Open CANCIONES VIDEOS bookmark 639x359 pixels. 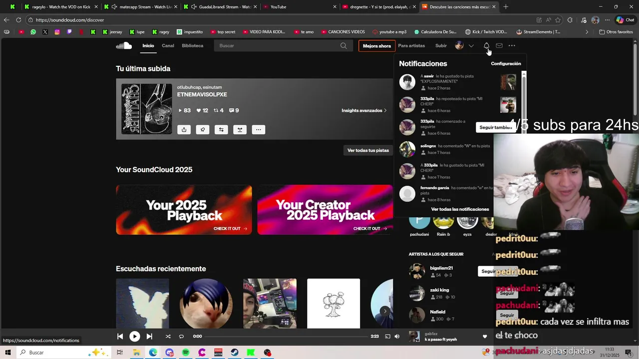pos(342,32)
